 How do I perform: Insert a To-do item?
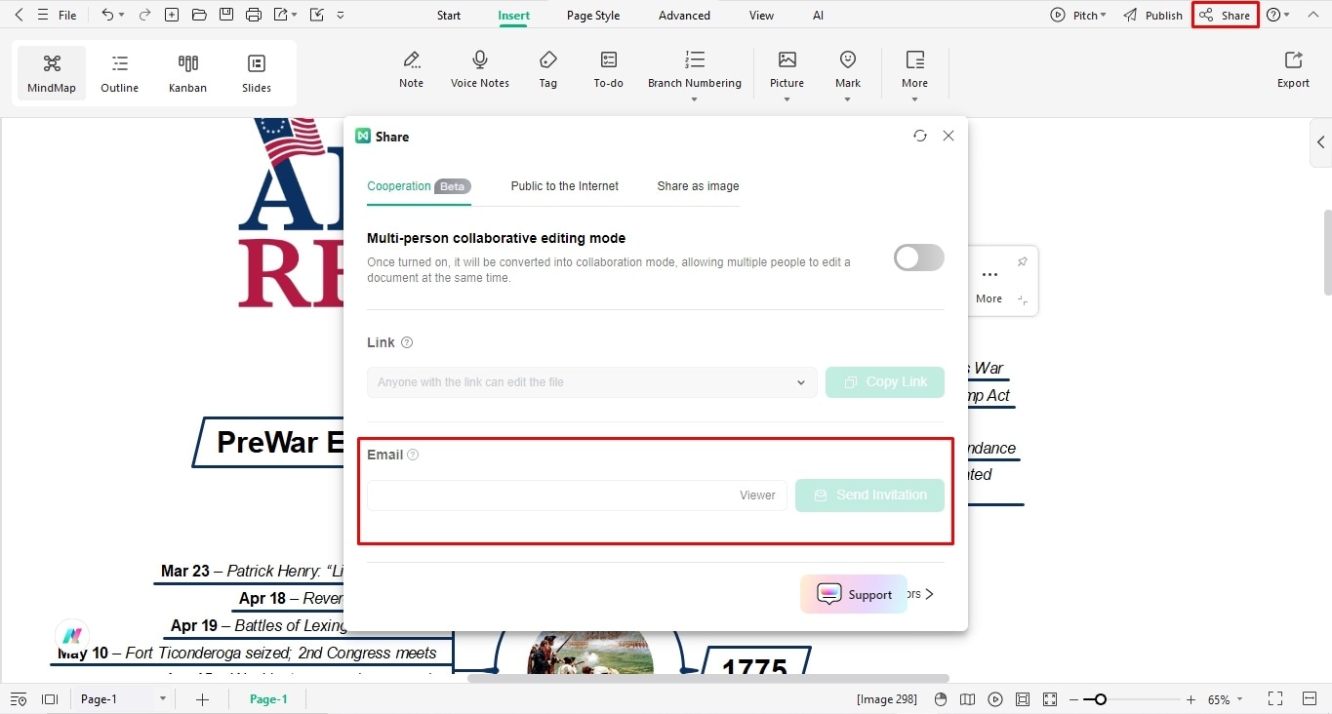(608, 70)
